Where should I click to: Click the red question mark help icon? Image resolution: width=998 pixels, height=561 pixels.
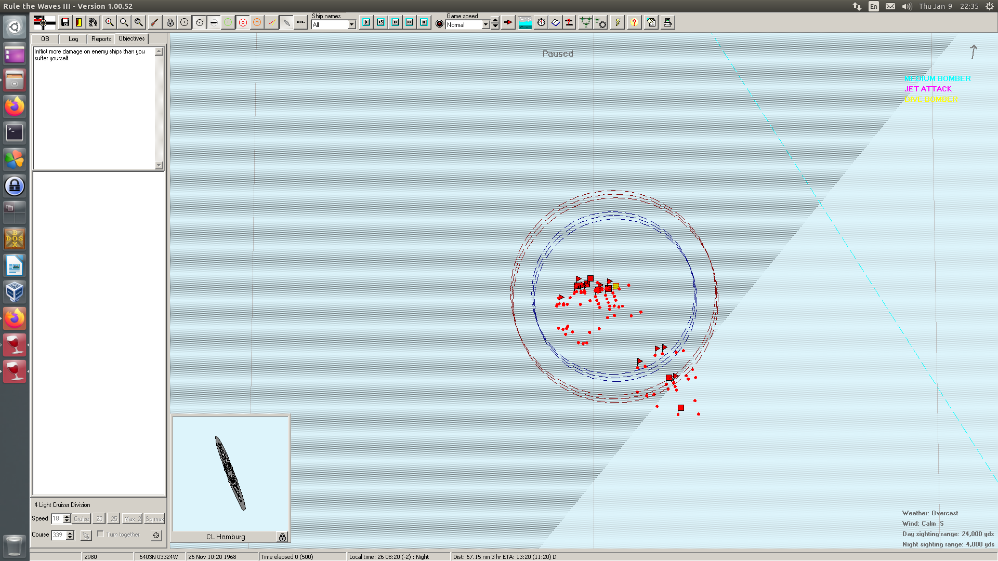click(x=634, y=22)
